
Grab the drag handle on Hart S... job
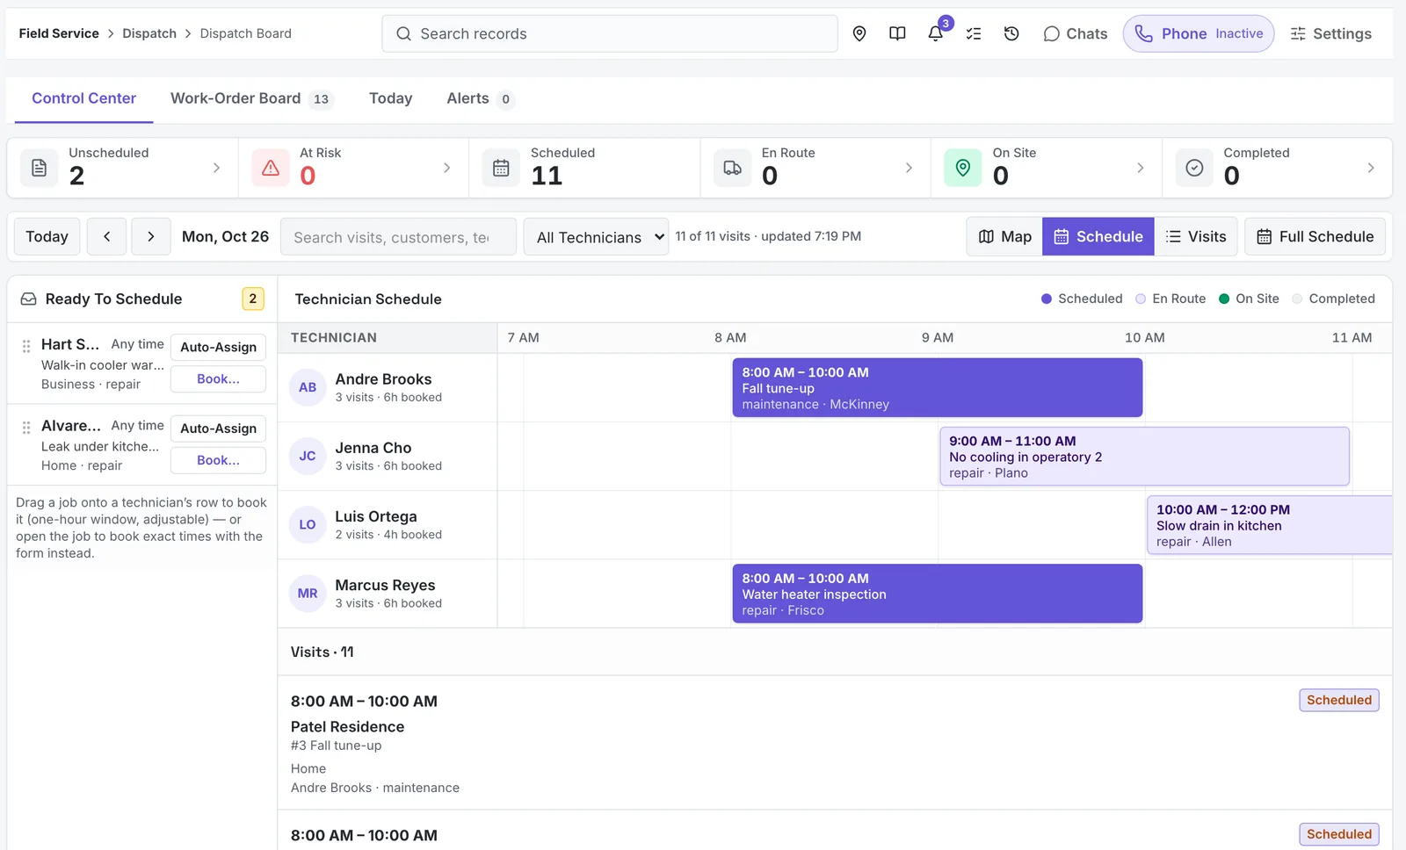click(26, 346)
